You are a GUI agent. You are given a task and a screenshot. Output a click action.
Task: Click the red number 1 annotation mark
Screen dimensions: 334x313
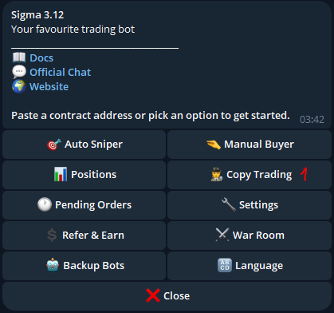(304, 174)
